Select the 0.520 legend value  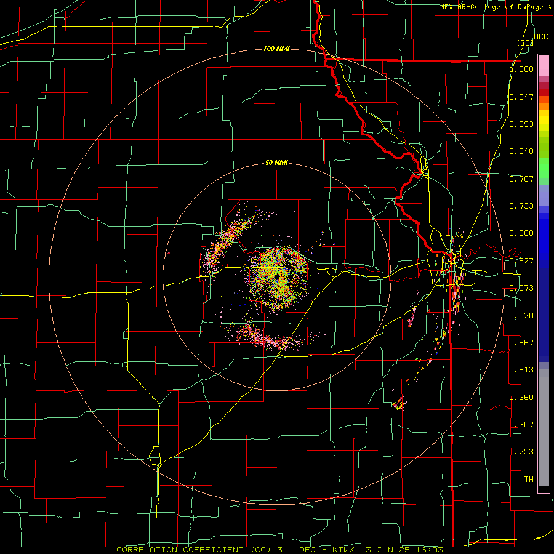click(x=521, y=316)
